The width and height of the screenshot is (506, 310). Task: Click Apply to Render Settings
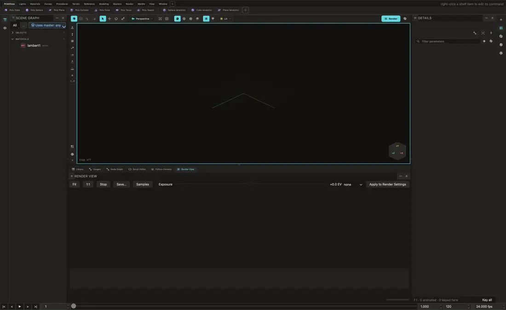(x=388, y=184)
